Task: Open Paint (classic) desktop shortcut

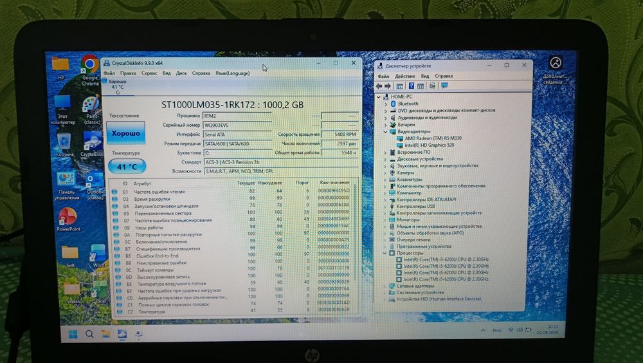Action: [92, 110]
